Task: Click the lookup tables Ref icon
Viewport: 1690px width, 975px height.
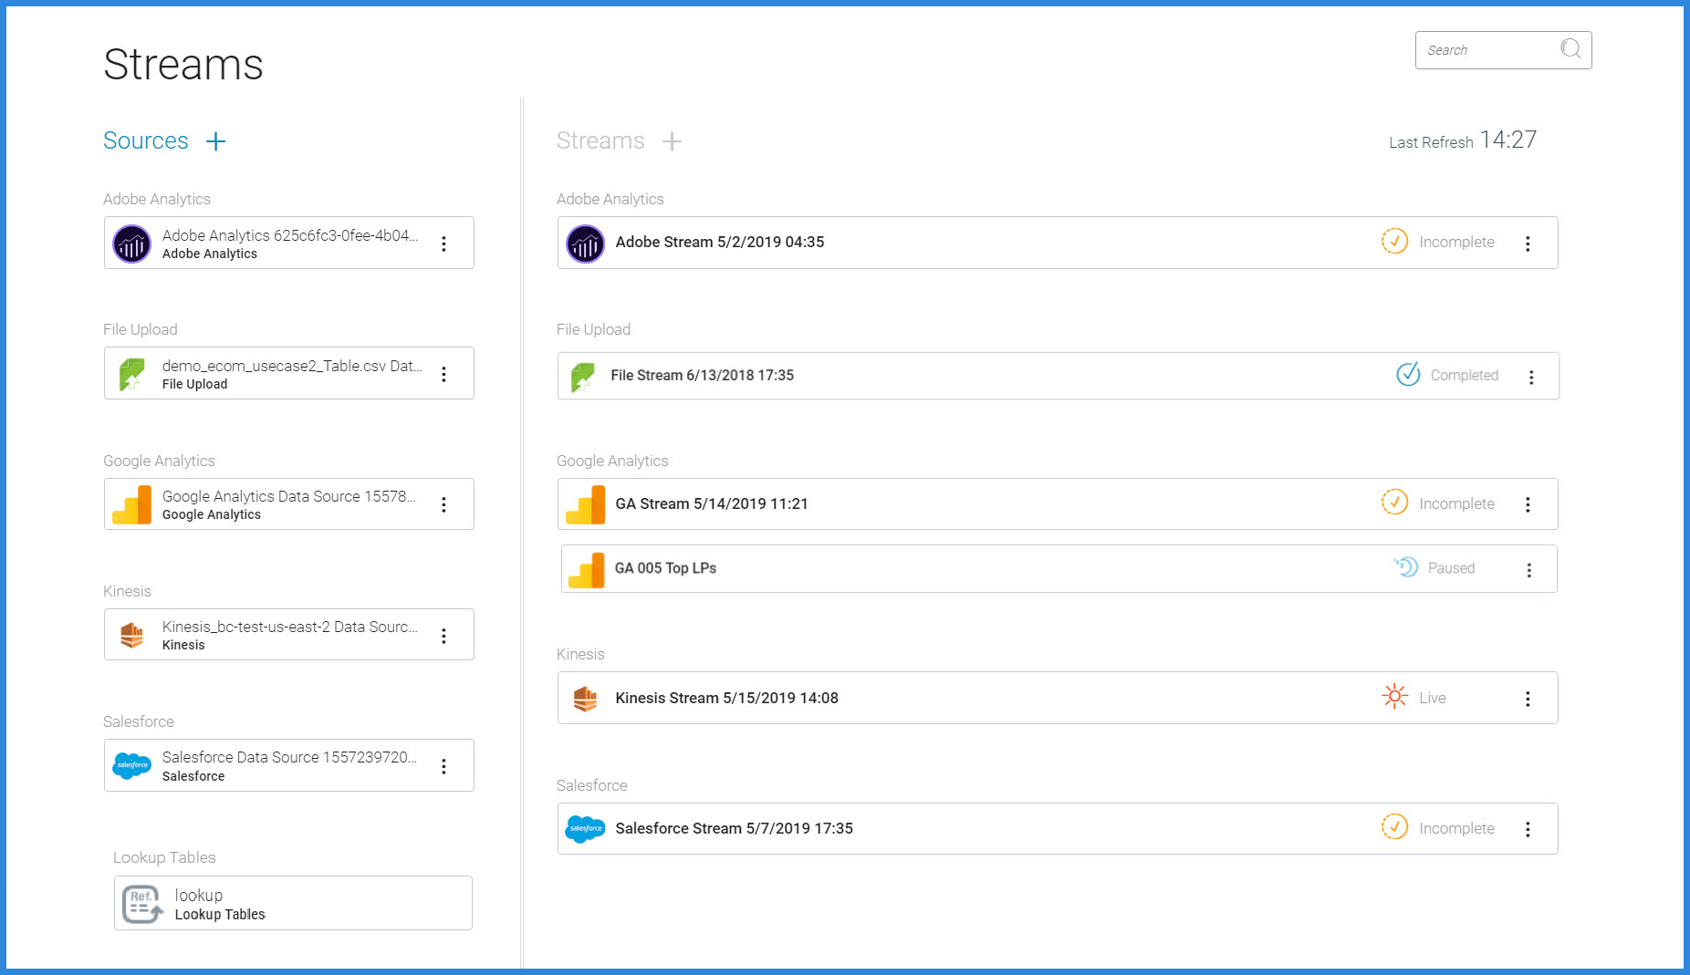Action: (142, 904)
